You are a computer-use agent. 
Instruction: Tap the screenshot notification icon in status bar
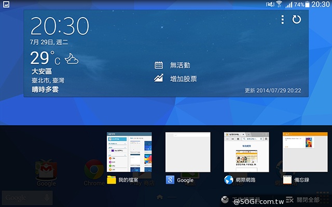click(6, 4)
